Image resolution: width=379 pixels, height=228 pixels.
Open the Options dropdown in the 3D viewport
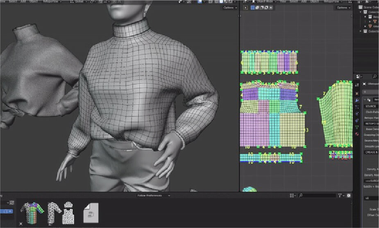coord(229,8)
